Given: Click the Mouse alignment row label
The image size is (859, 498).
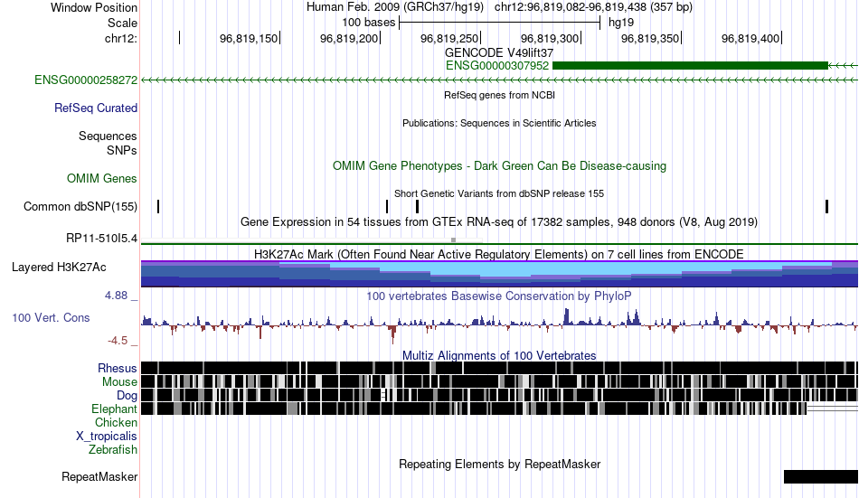Looking at the screenshot, I should point(119,381).
